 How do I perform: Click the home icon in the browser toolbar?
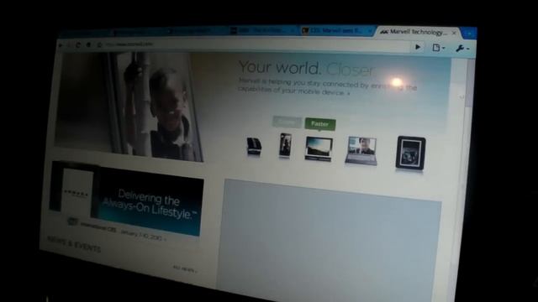click(x=88, y=44)
